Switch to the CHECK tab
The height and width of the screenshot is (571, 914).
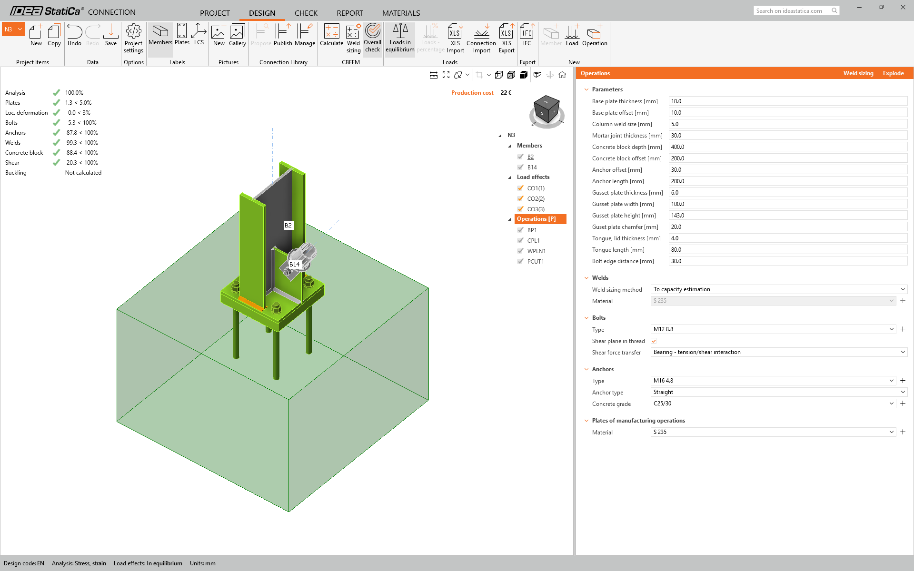point(306,13)
